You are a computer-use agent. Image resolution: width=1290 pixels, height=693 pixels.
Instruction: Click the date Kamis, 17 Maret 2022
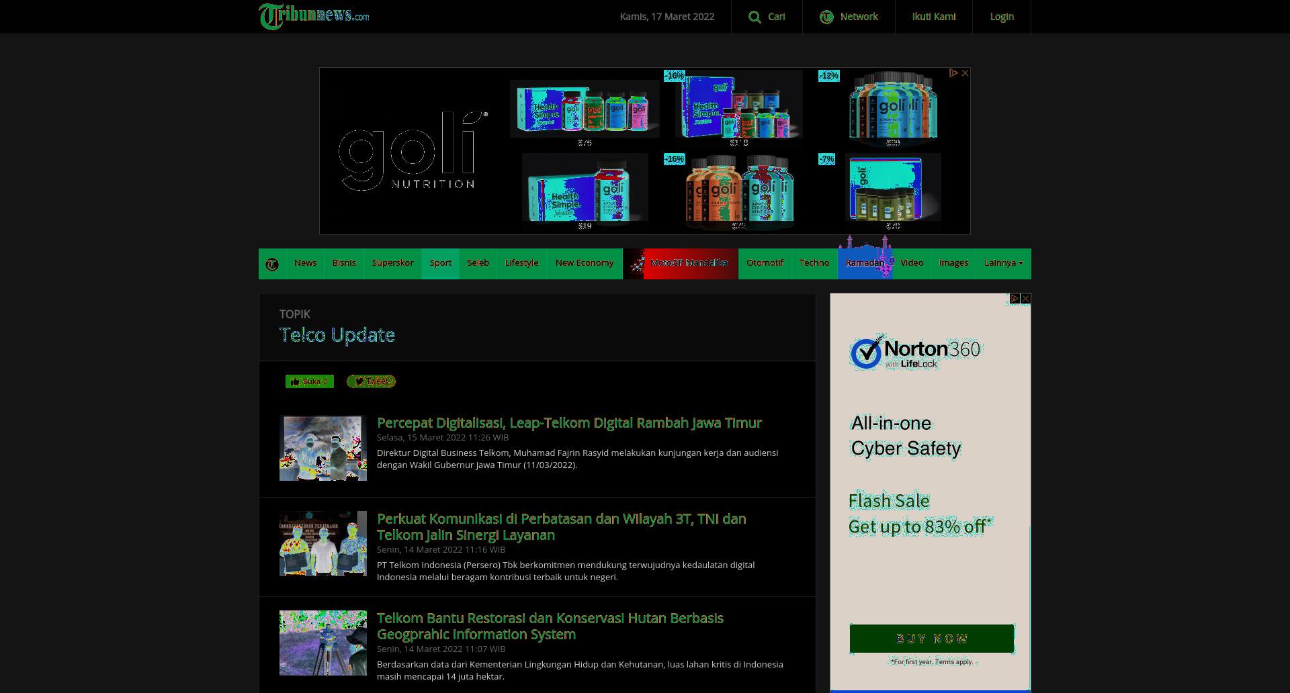(666, 17)
